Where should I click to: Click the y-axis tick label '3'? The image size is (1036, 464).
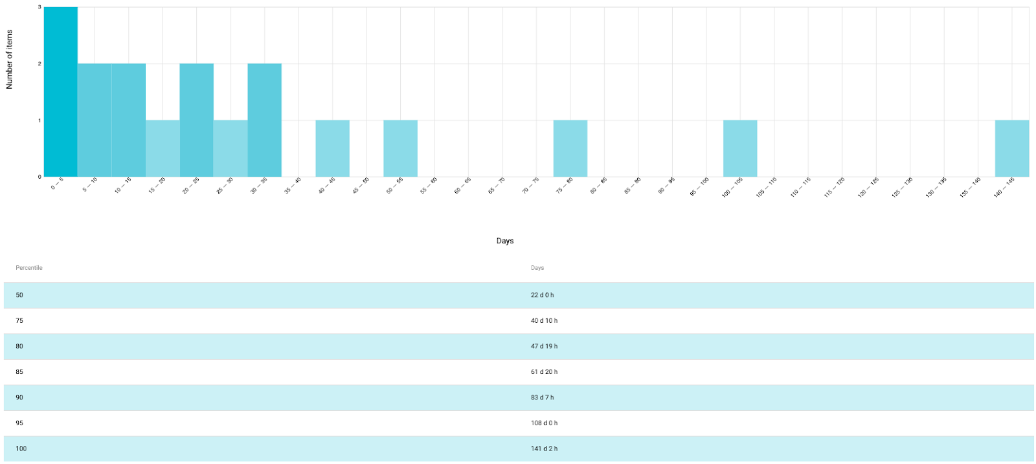tap(39, 7)
